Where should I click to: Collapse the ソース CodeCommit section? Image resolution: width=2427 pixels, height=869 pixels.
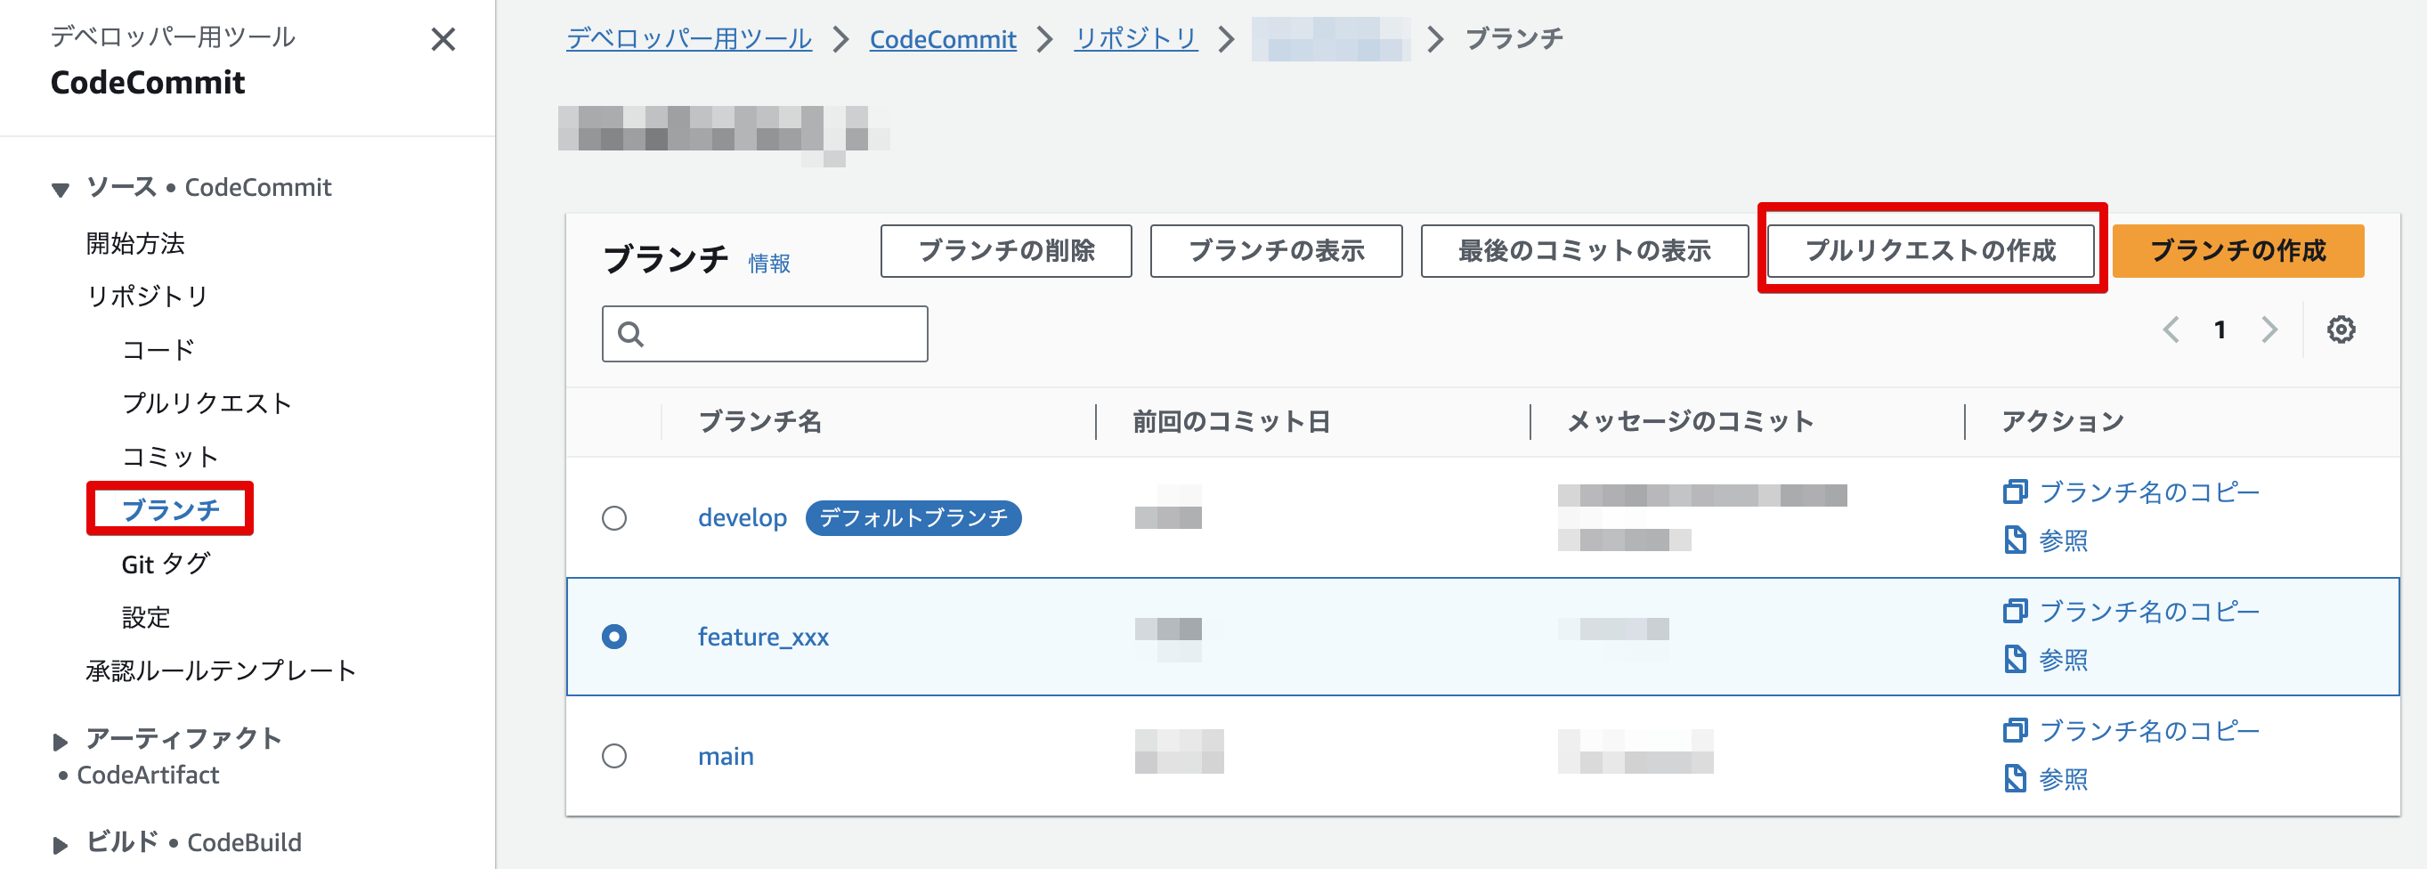click(x=61, y=188)
